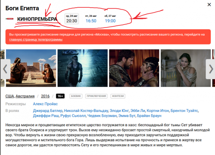Close the movie details popup
215x155 pixels.
[209, 5]
